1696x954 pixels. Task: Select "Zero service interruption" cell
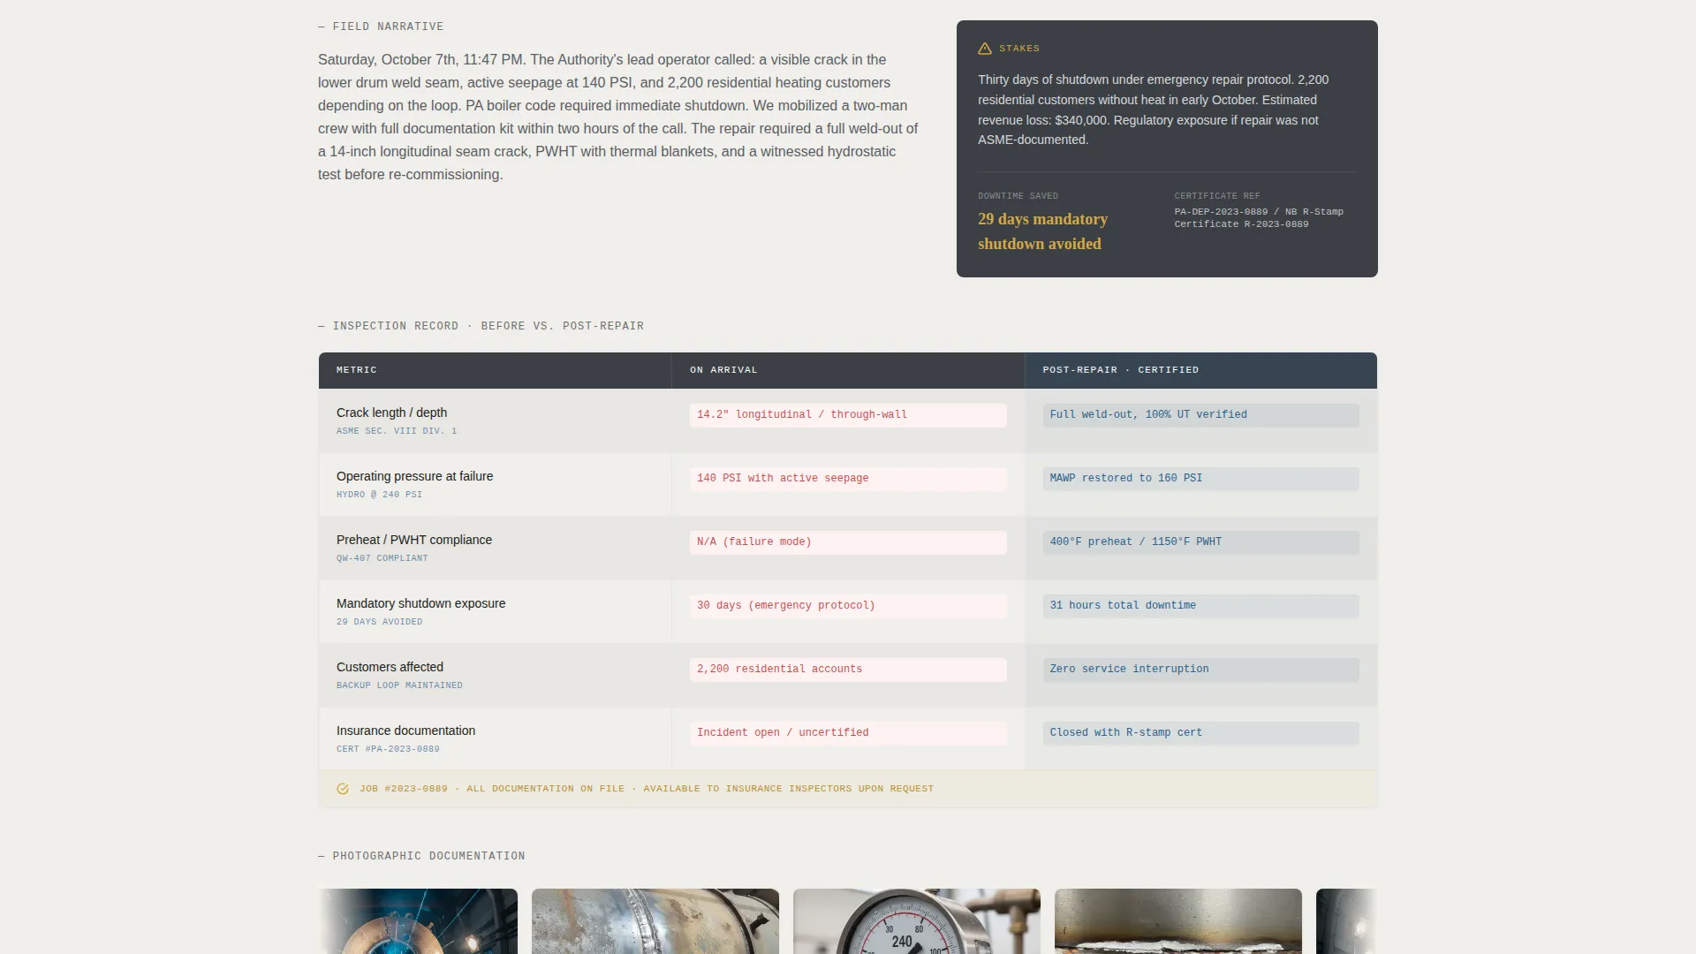pyautogui.click(x=1200, y=670)
